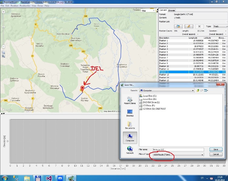The width and height of the screenshot is (228, 181).
Task: Click the zoom in plus button on map
Action: 3,11
